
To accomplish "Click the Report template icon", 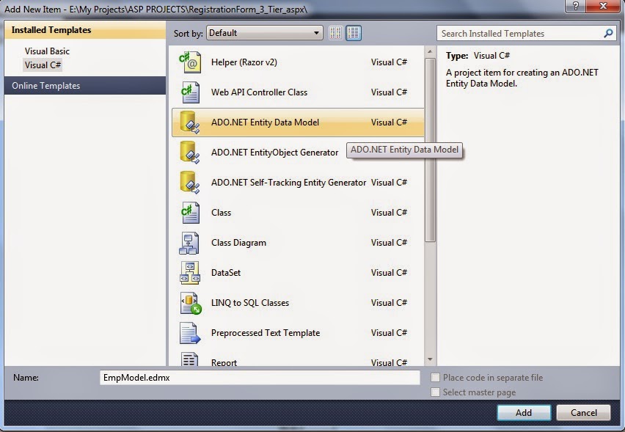I will tap(190, 359).
